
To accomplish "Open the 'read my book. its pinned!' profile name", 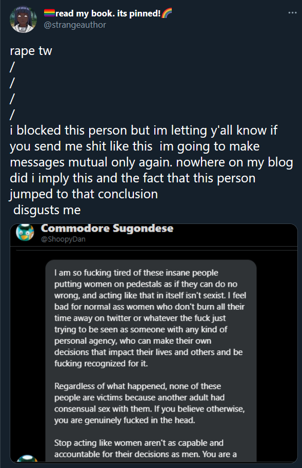I will click(x=108, y=13).
